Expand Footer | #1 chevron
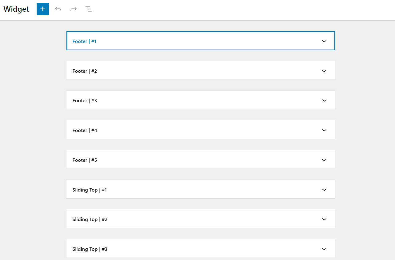 point(324,41)
